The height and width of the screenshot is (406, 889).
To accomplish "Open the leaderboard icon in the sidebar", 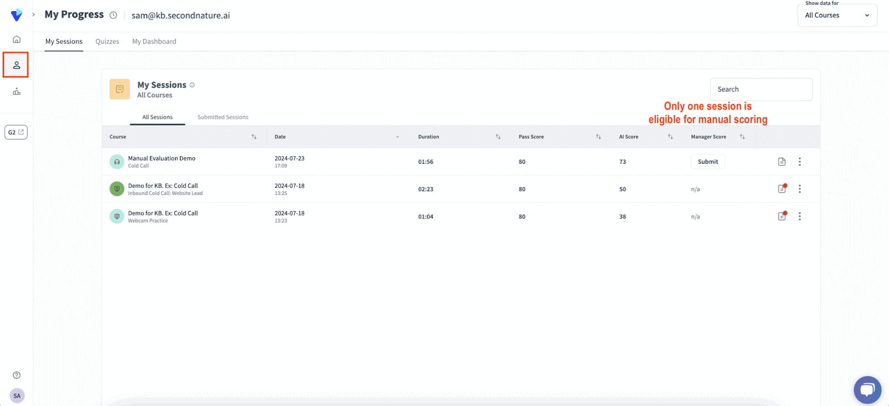I will 17,92.
